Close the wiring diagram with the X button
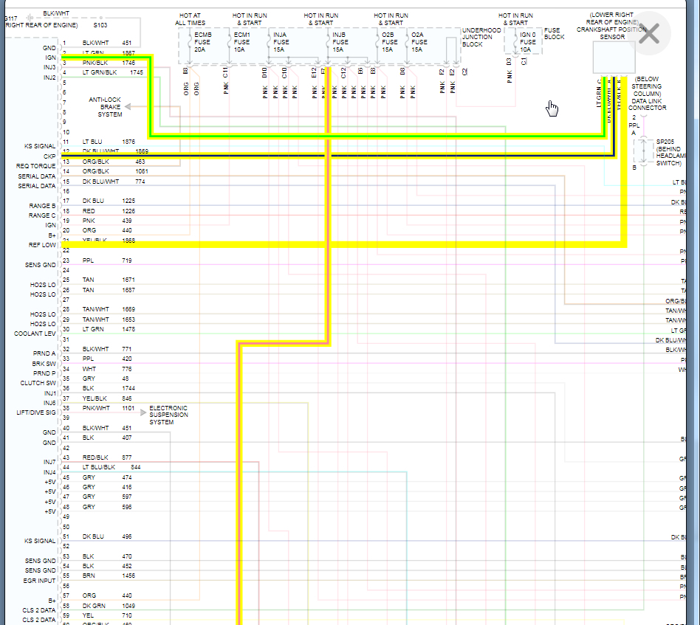Image resolution: width=700 pixels, height=625 pixels. (648, 34)
